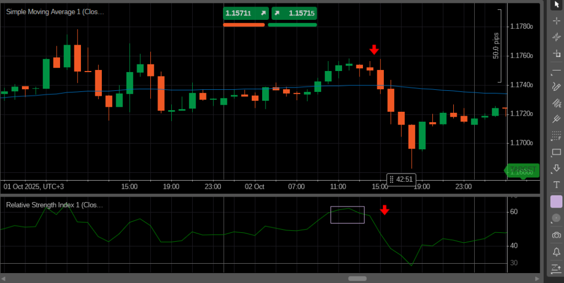Viewport: 564px width, 283px height.
Task: Create a price alert via bell icon
Action: click(x=556, y=252)
